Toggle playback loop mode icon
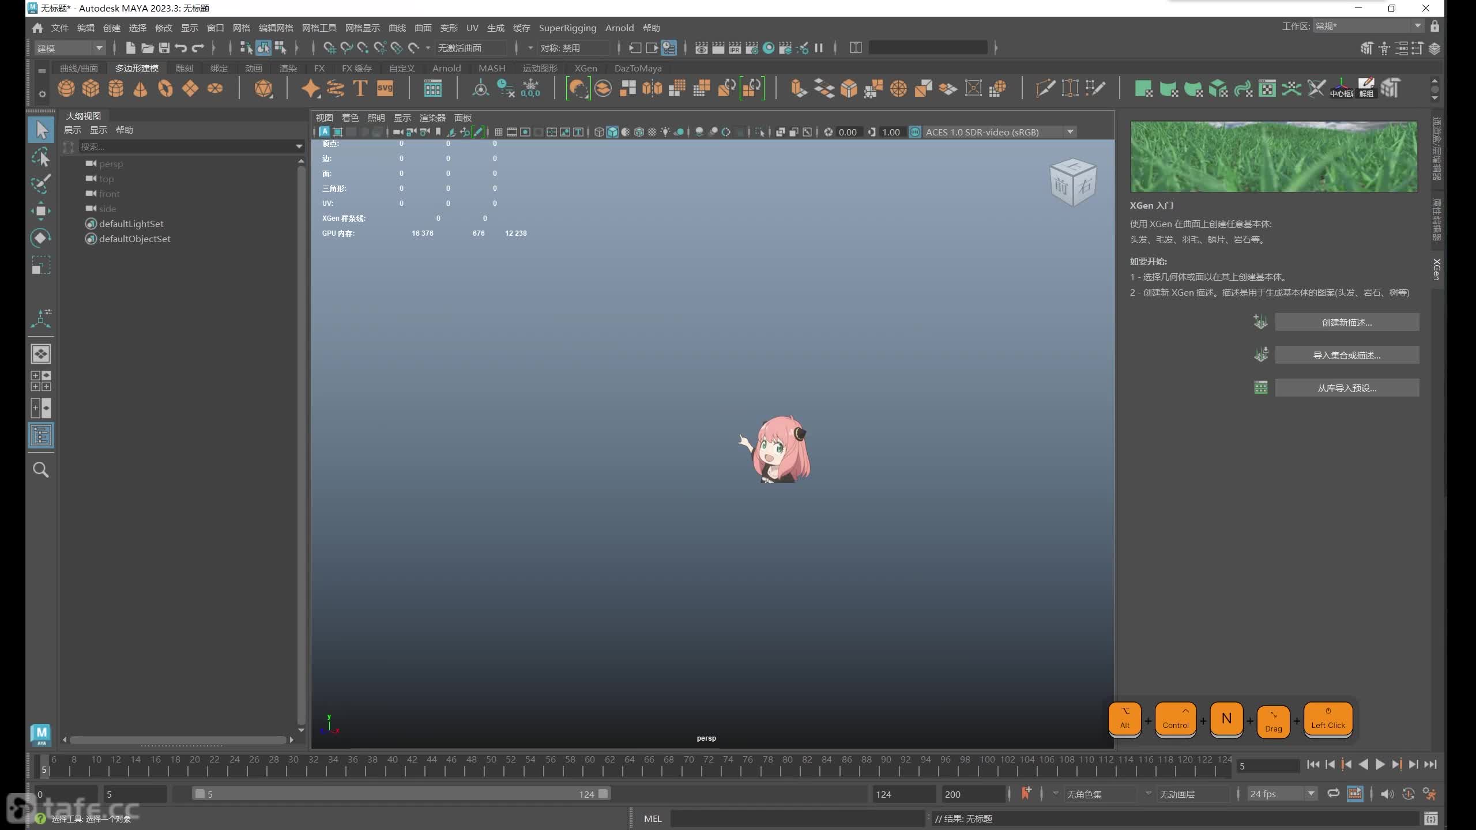 point(1333,794)
